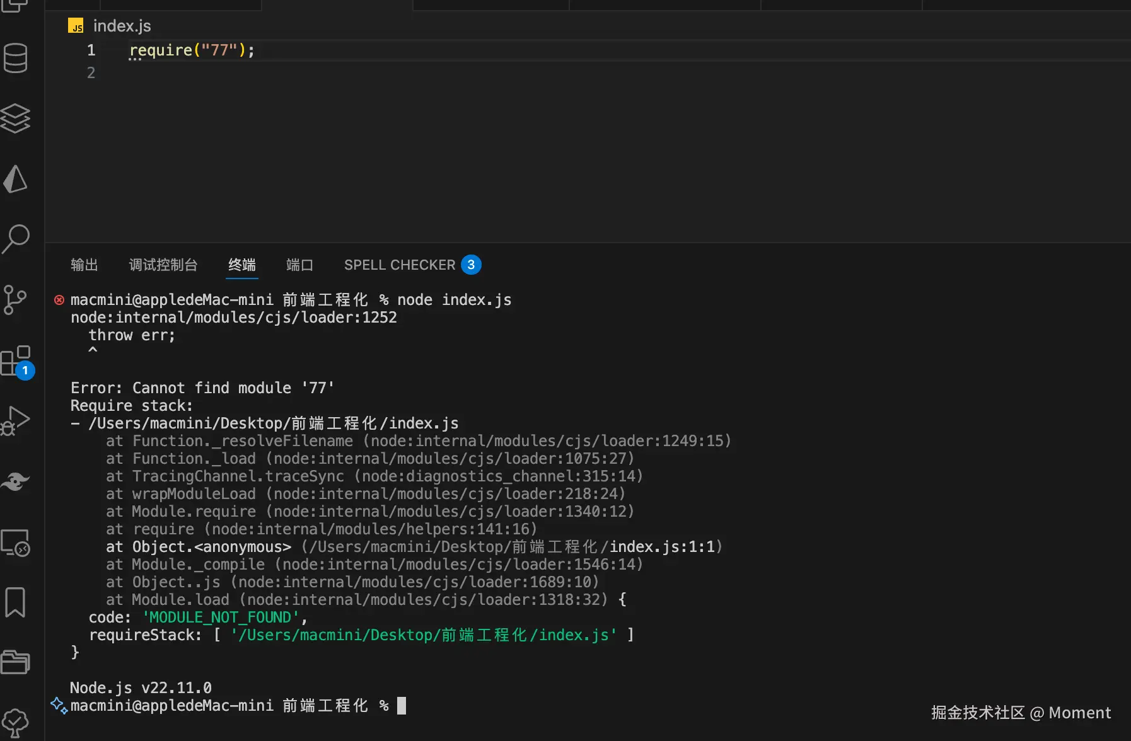The width and height of the screenshot is (1131, 741).
Task: Click the red error marker beside the node command
Action: pos(59,300)
